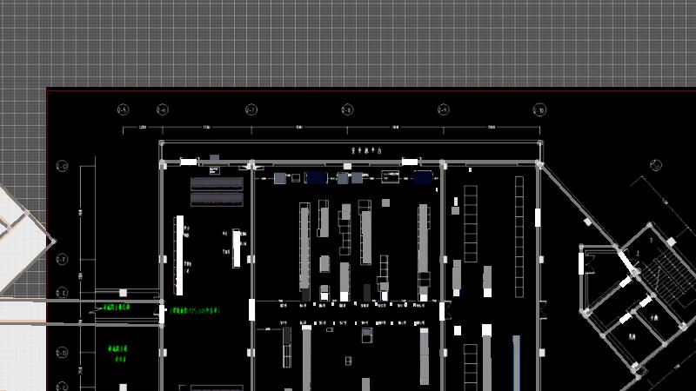Click the leftmost grid axis bubble on top row

(x=123, y=109)
